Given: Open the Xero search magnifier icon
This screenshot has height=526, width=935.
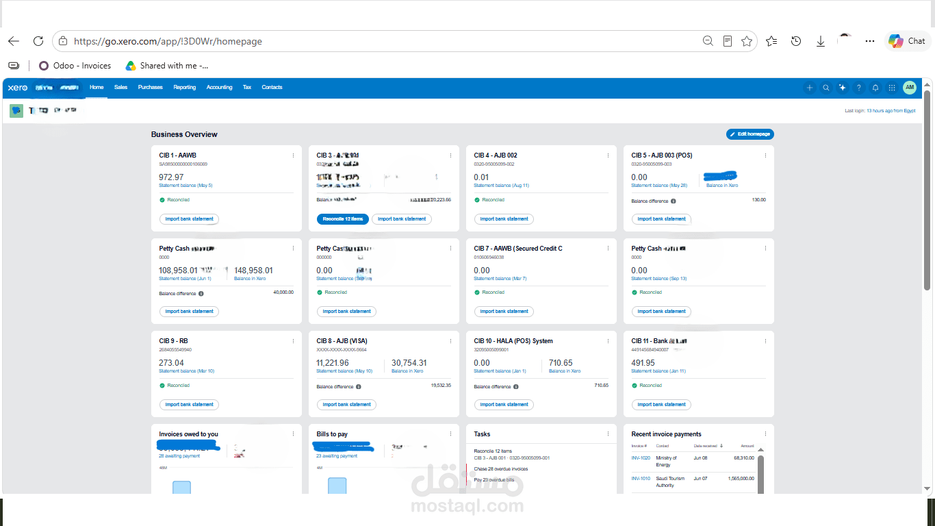Looking at the screenshot, I should tap(826, 88).
